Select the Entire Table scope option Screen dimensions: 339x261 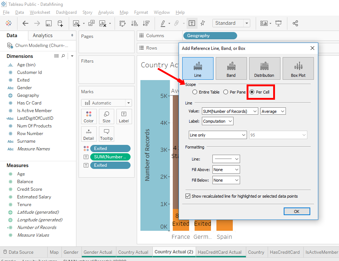(x=195, y=92)
